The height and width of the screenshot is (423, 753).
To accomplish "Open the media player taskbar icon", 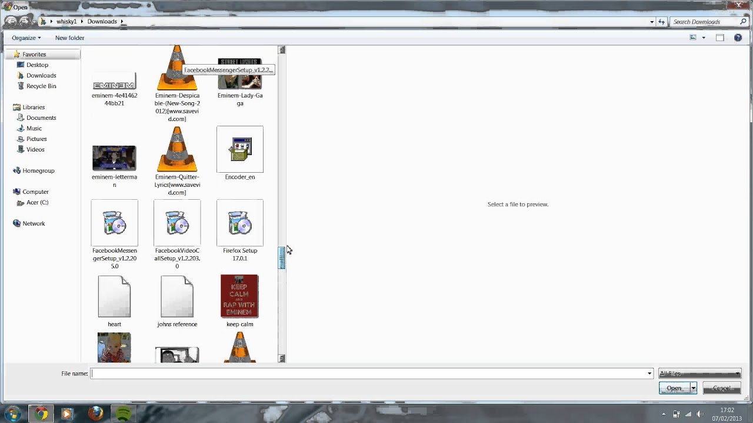I will [x=67, y=414].
